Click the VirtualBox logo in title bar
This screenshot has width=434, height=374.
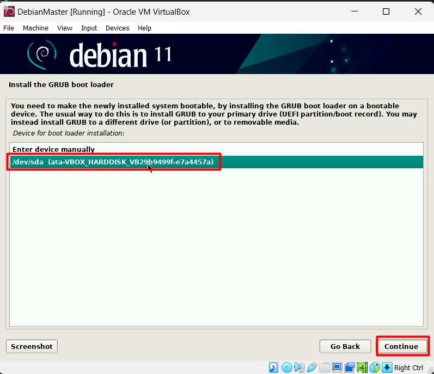coord(9,12)
